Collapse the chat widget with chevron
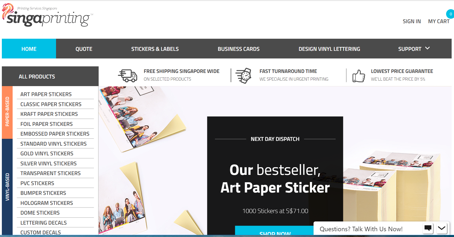Screen dimensions: 454x237 (x=442, y=228)
